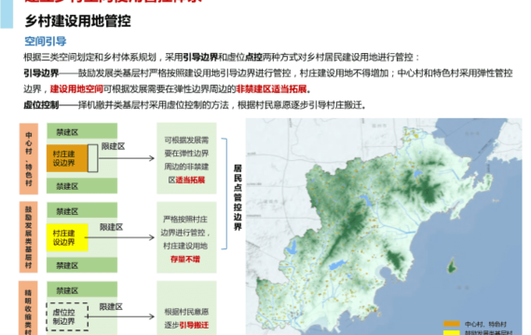
Task: Click the yellow 村庄建设边界 box
Action: (x=67, y=237)
